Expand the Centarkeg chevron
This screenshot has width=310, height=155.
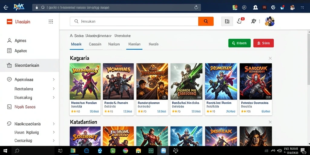click(54, 140)
